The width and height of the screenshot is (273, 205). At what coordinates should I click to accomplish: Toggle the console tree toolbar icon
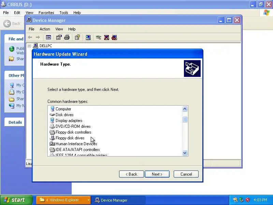pyautogui.click(x=48, y=37)
